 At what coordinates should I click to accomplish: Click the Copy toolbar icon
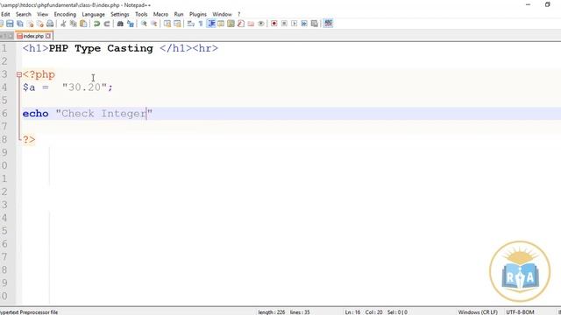pyautogui.click(x=74, y=24)
